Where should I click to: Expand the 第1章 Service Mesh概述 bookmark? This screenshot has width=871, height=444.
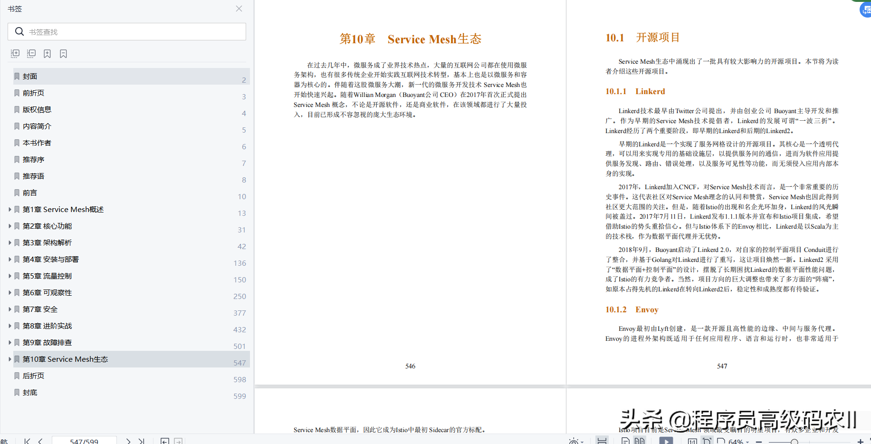10,209
